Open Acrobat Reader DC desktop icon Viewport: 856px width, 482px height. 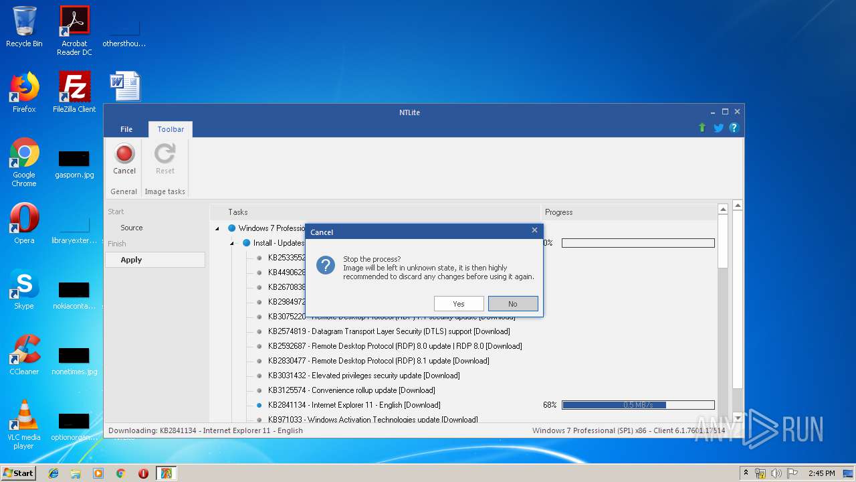(x=74, y=31)
